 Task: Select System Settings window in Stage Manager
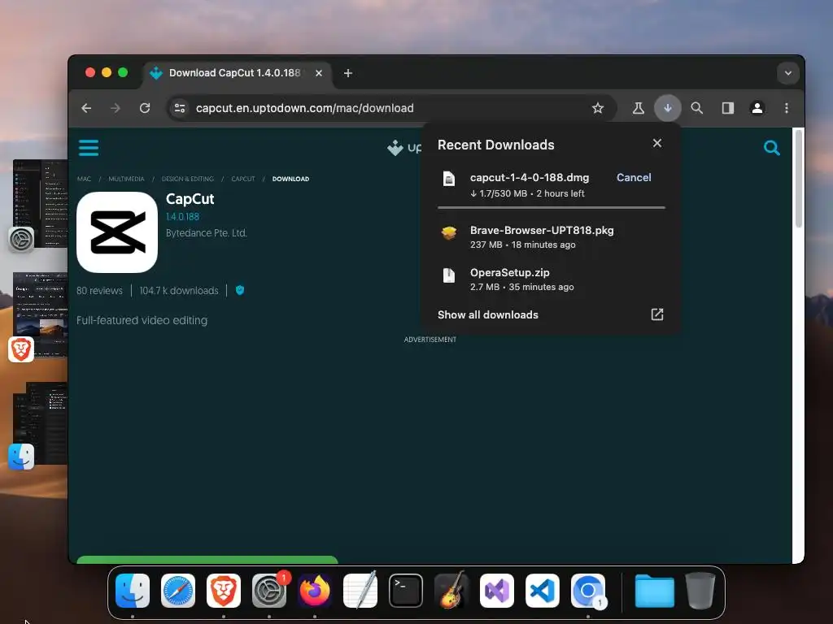tap(40, 204)
